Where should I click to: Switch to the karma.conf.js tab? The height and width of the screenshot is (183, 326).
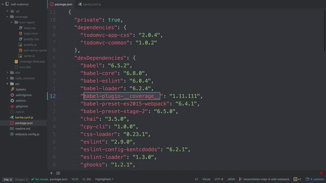point(90,4)
